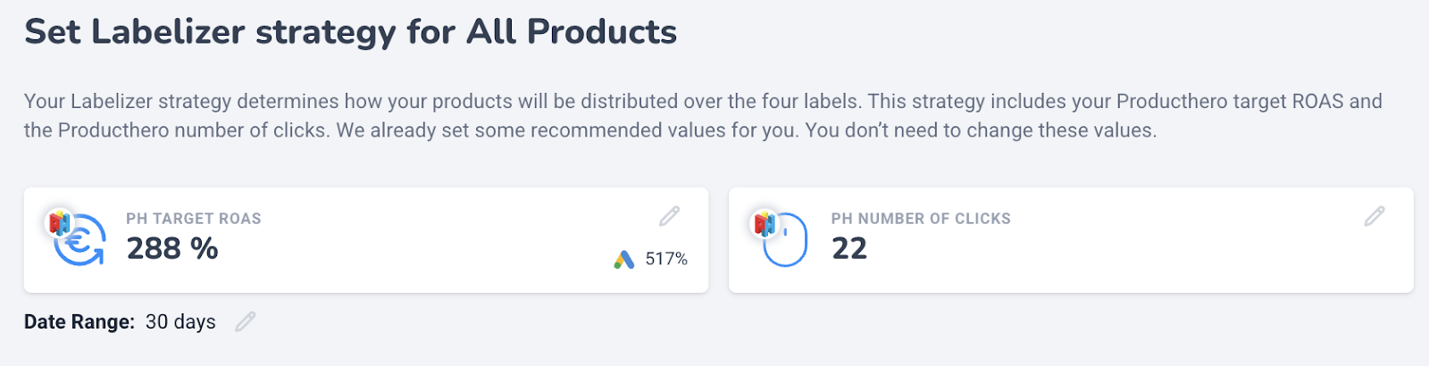The height and width of the screenshot is (366, 1429).
Task: Click the PH TARGET ROAS label
Action: pyautogui.click(x=194, y=219)
